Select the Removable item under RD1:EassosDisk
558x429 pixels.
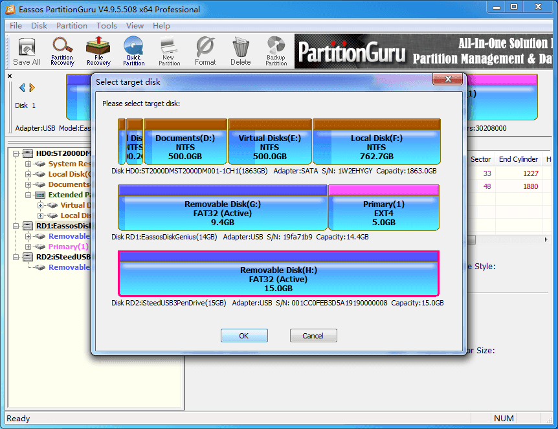point(69,236)
